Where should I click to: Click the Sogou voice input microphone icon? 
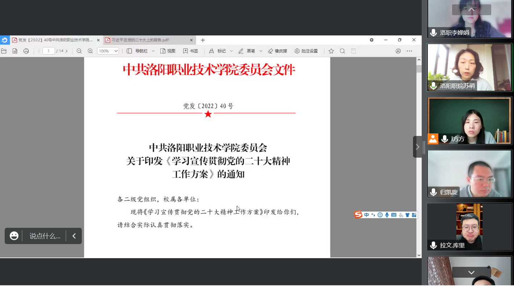[387, 215]
